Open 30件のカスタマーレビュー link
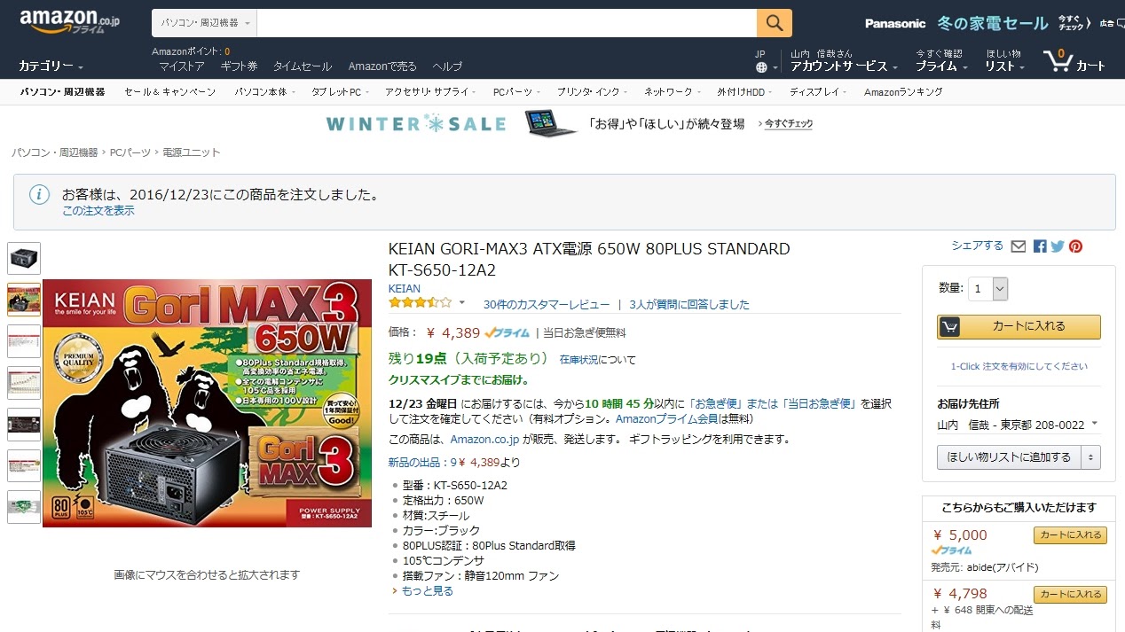 (x=547, y=304)
